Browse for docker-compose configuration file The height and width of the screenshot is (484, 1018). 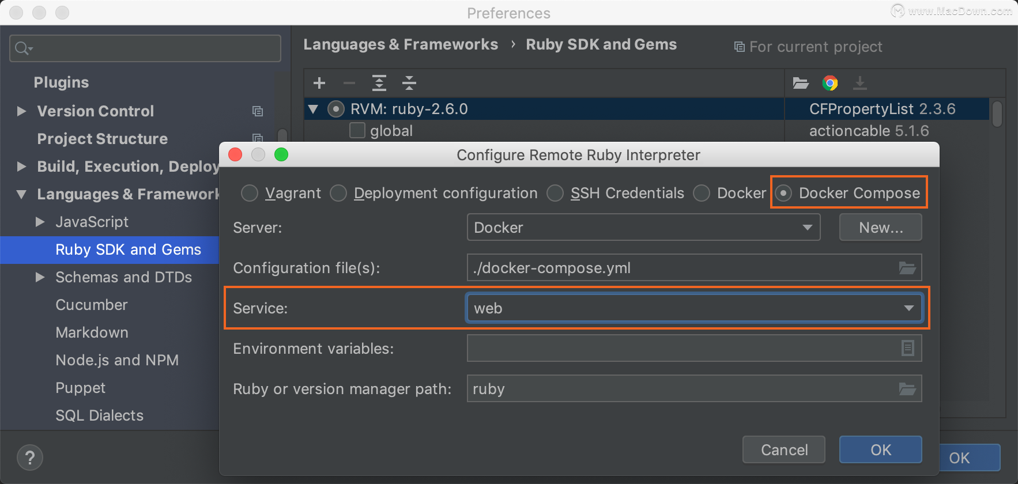click(907, 268)
